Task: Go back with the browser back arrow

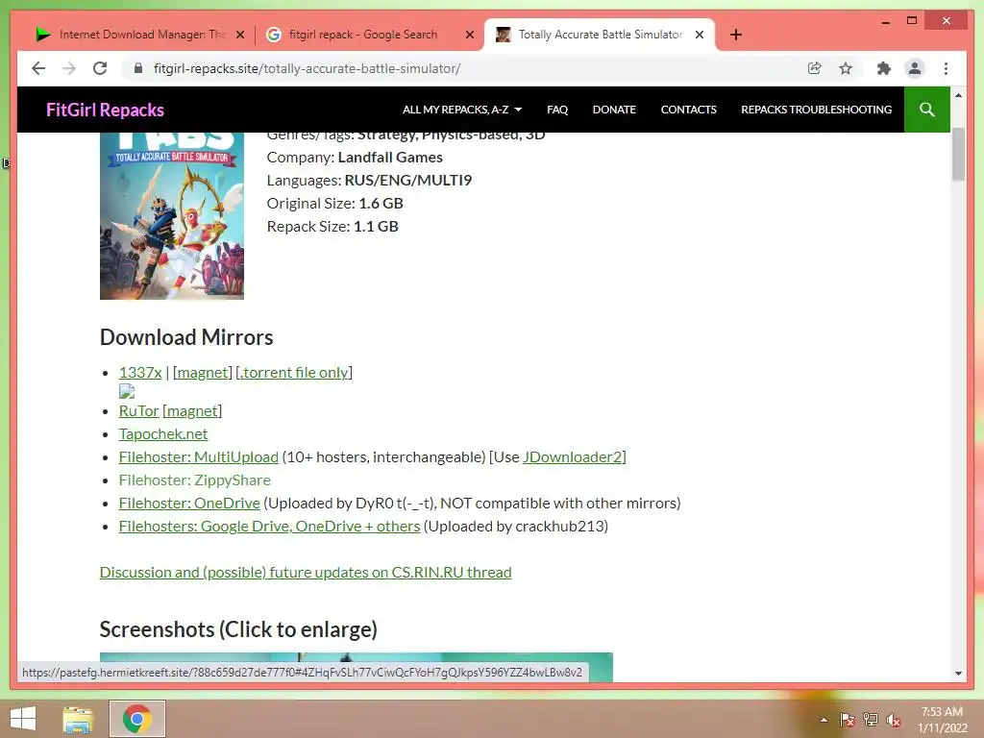Action: [x=38, y=68]
